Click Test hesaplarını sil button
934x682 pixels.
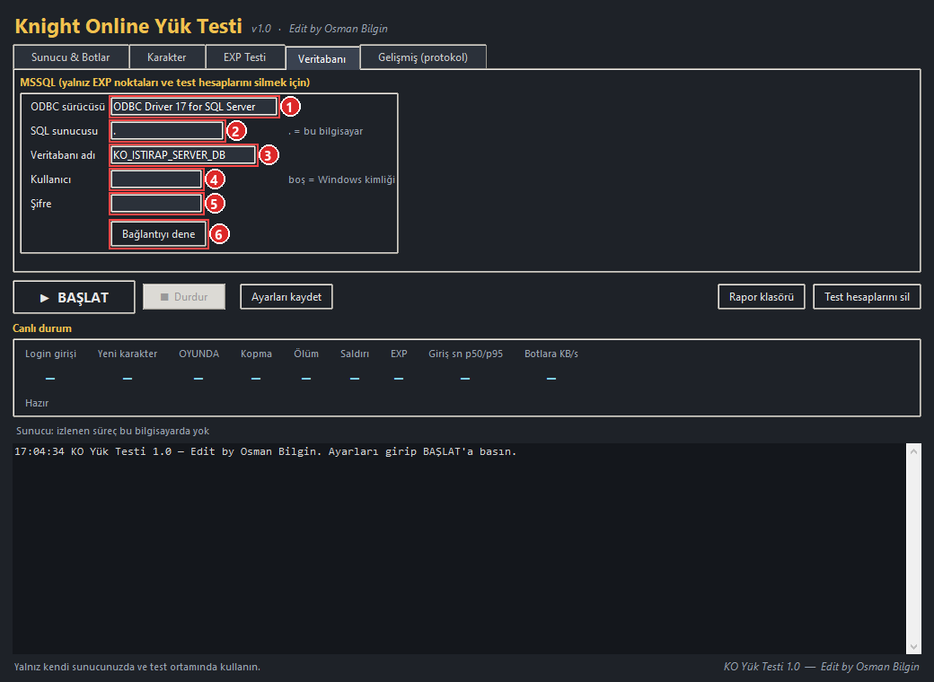pyautogui.click(x=867, y=296)
